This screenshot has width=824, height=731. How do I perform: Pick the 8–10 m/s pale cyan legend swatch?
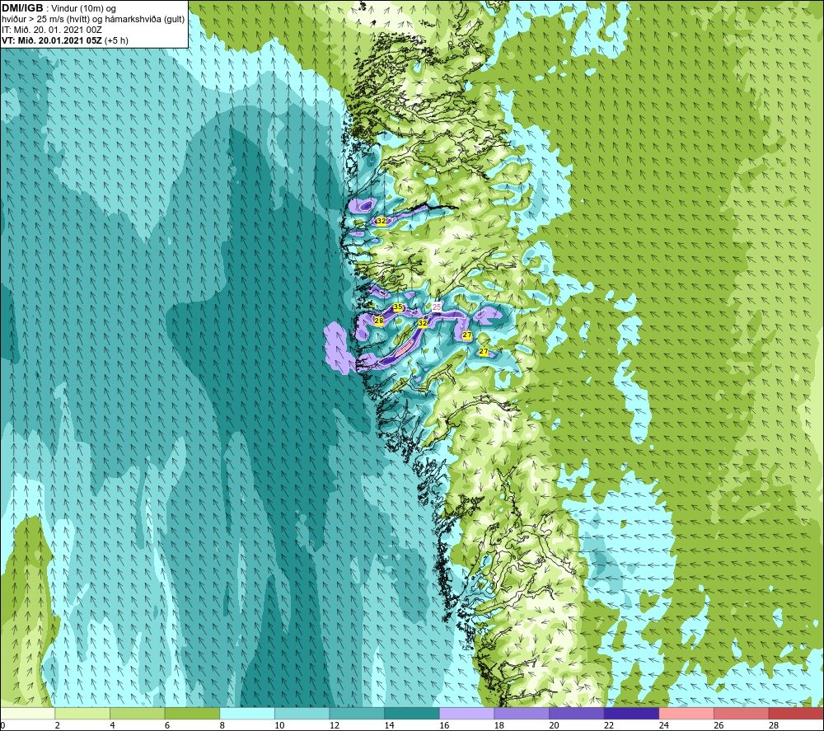(247, 713)
